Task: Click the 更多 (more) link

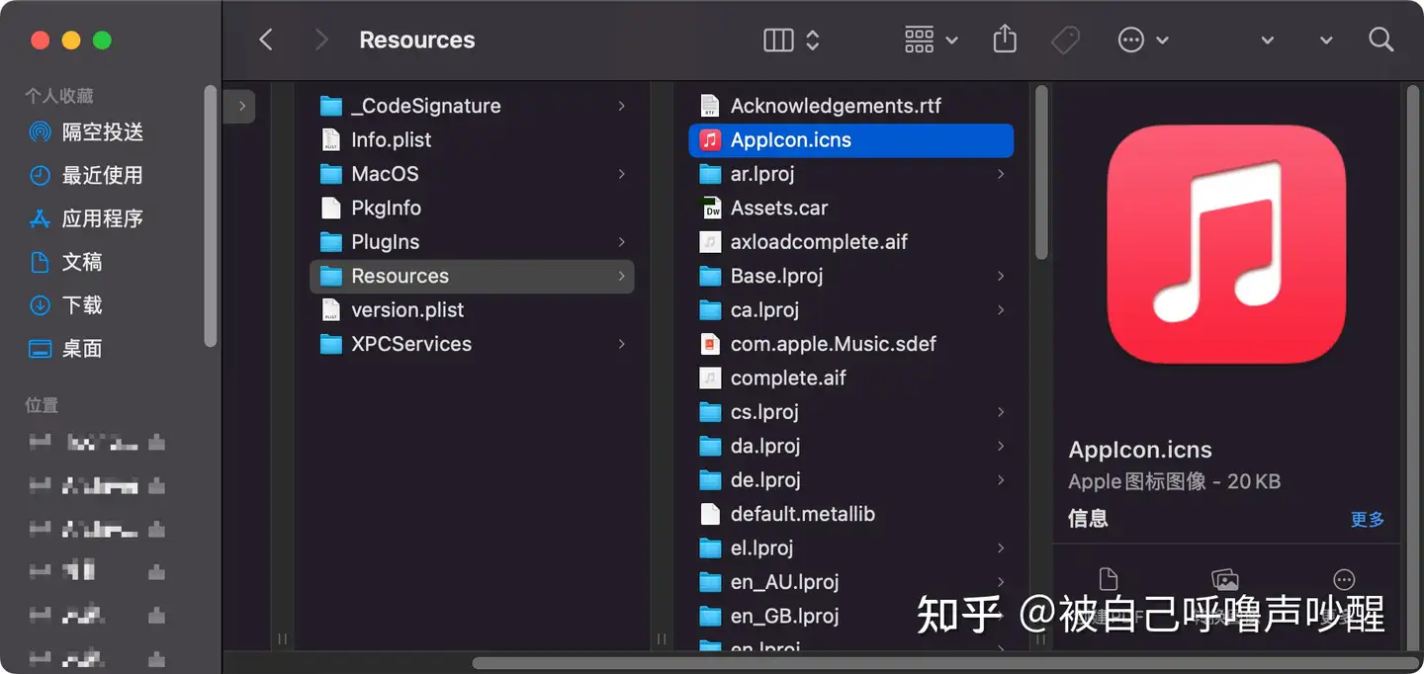Action: [x=1367, y=519]
